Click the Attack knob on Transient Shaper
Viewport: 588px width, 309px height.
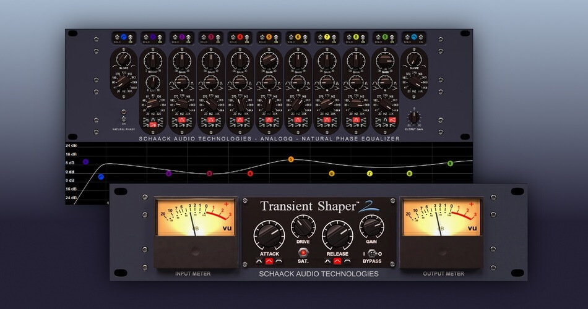269,234
